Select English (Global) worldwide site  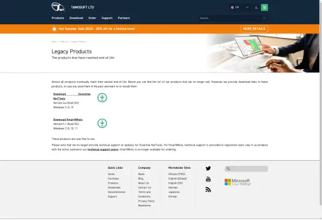pyautogui.click(x=177, y=179)
